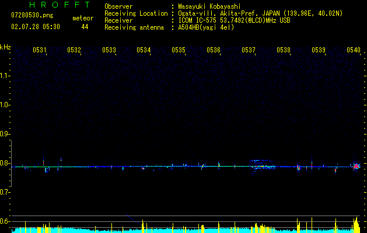Click the 0534 time marker
The height and width of the screenshot is (233, 367).
pos(144,50)
